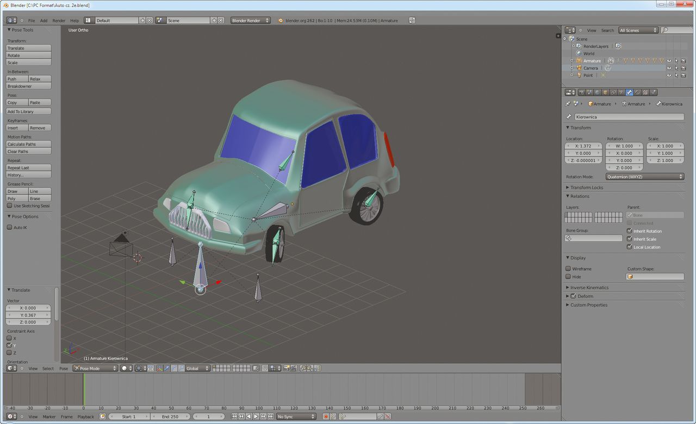Image resolution: width=696 pixels, height=424 pixels.
Task: Click copy pose icon in viewport header
Action: [x=303, y=368]
